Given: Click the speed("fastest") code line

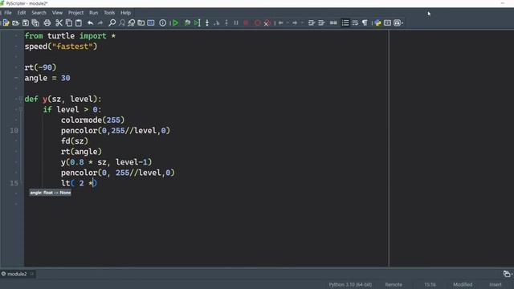Looking at the screenshot, I should pyautogui.click(x=61, y=47).
